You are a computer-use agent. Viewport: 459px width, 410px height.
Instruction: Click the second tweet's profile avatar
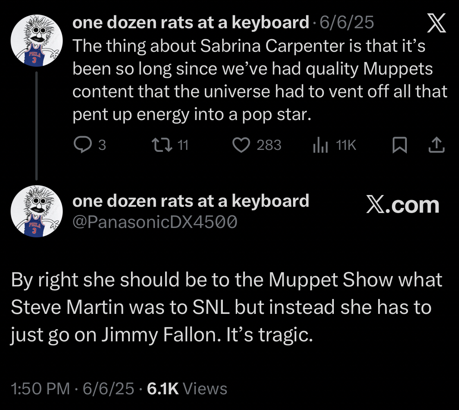click(36, 213)
